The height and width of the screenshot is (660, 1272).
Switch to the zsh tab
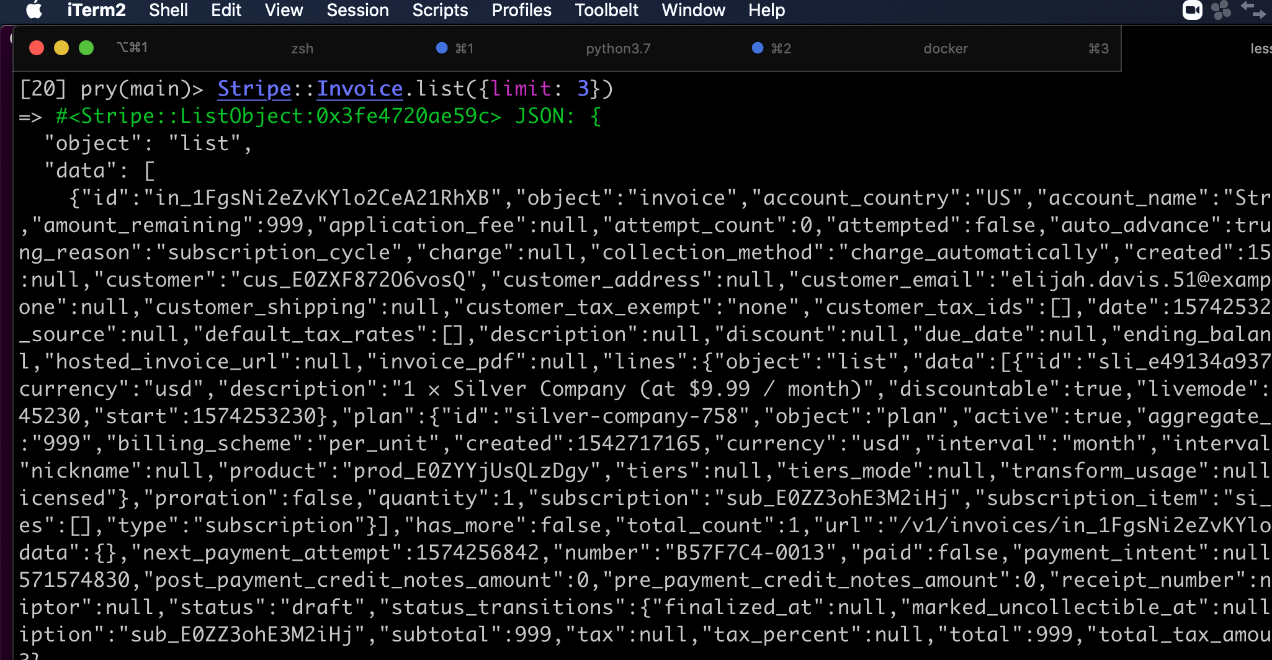coord(302,48)
